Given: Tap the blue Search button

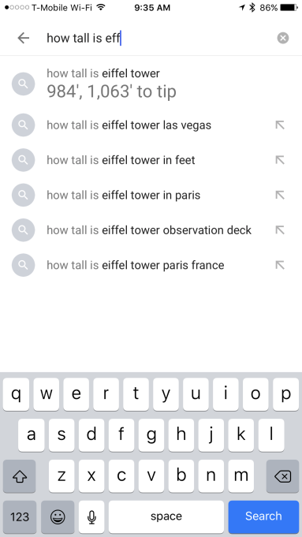Looking at the screenshot, I should click(263, 516).
